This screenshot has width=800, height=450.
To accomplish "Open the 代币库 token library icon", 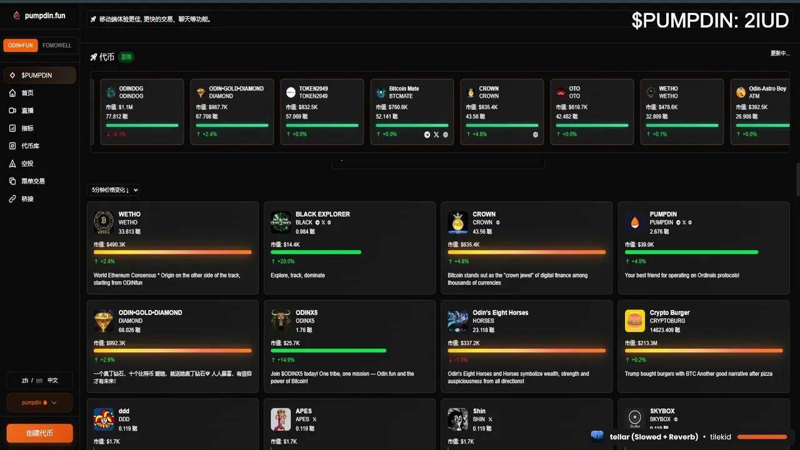I will [x=12, y=146].
